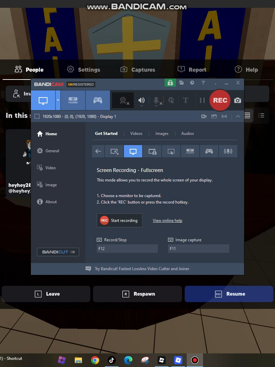Open View online help link

coord(167,221)
